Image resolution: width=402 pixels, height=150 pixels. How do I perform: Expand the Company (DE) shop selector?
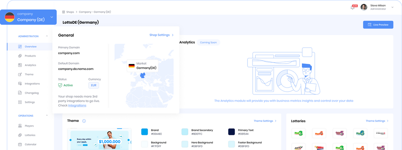[51, 17]
